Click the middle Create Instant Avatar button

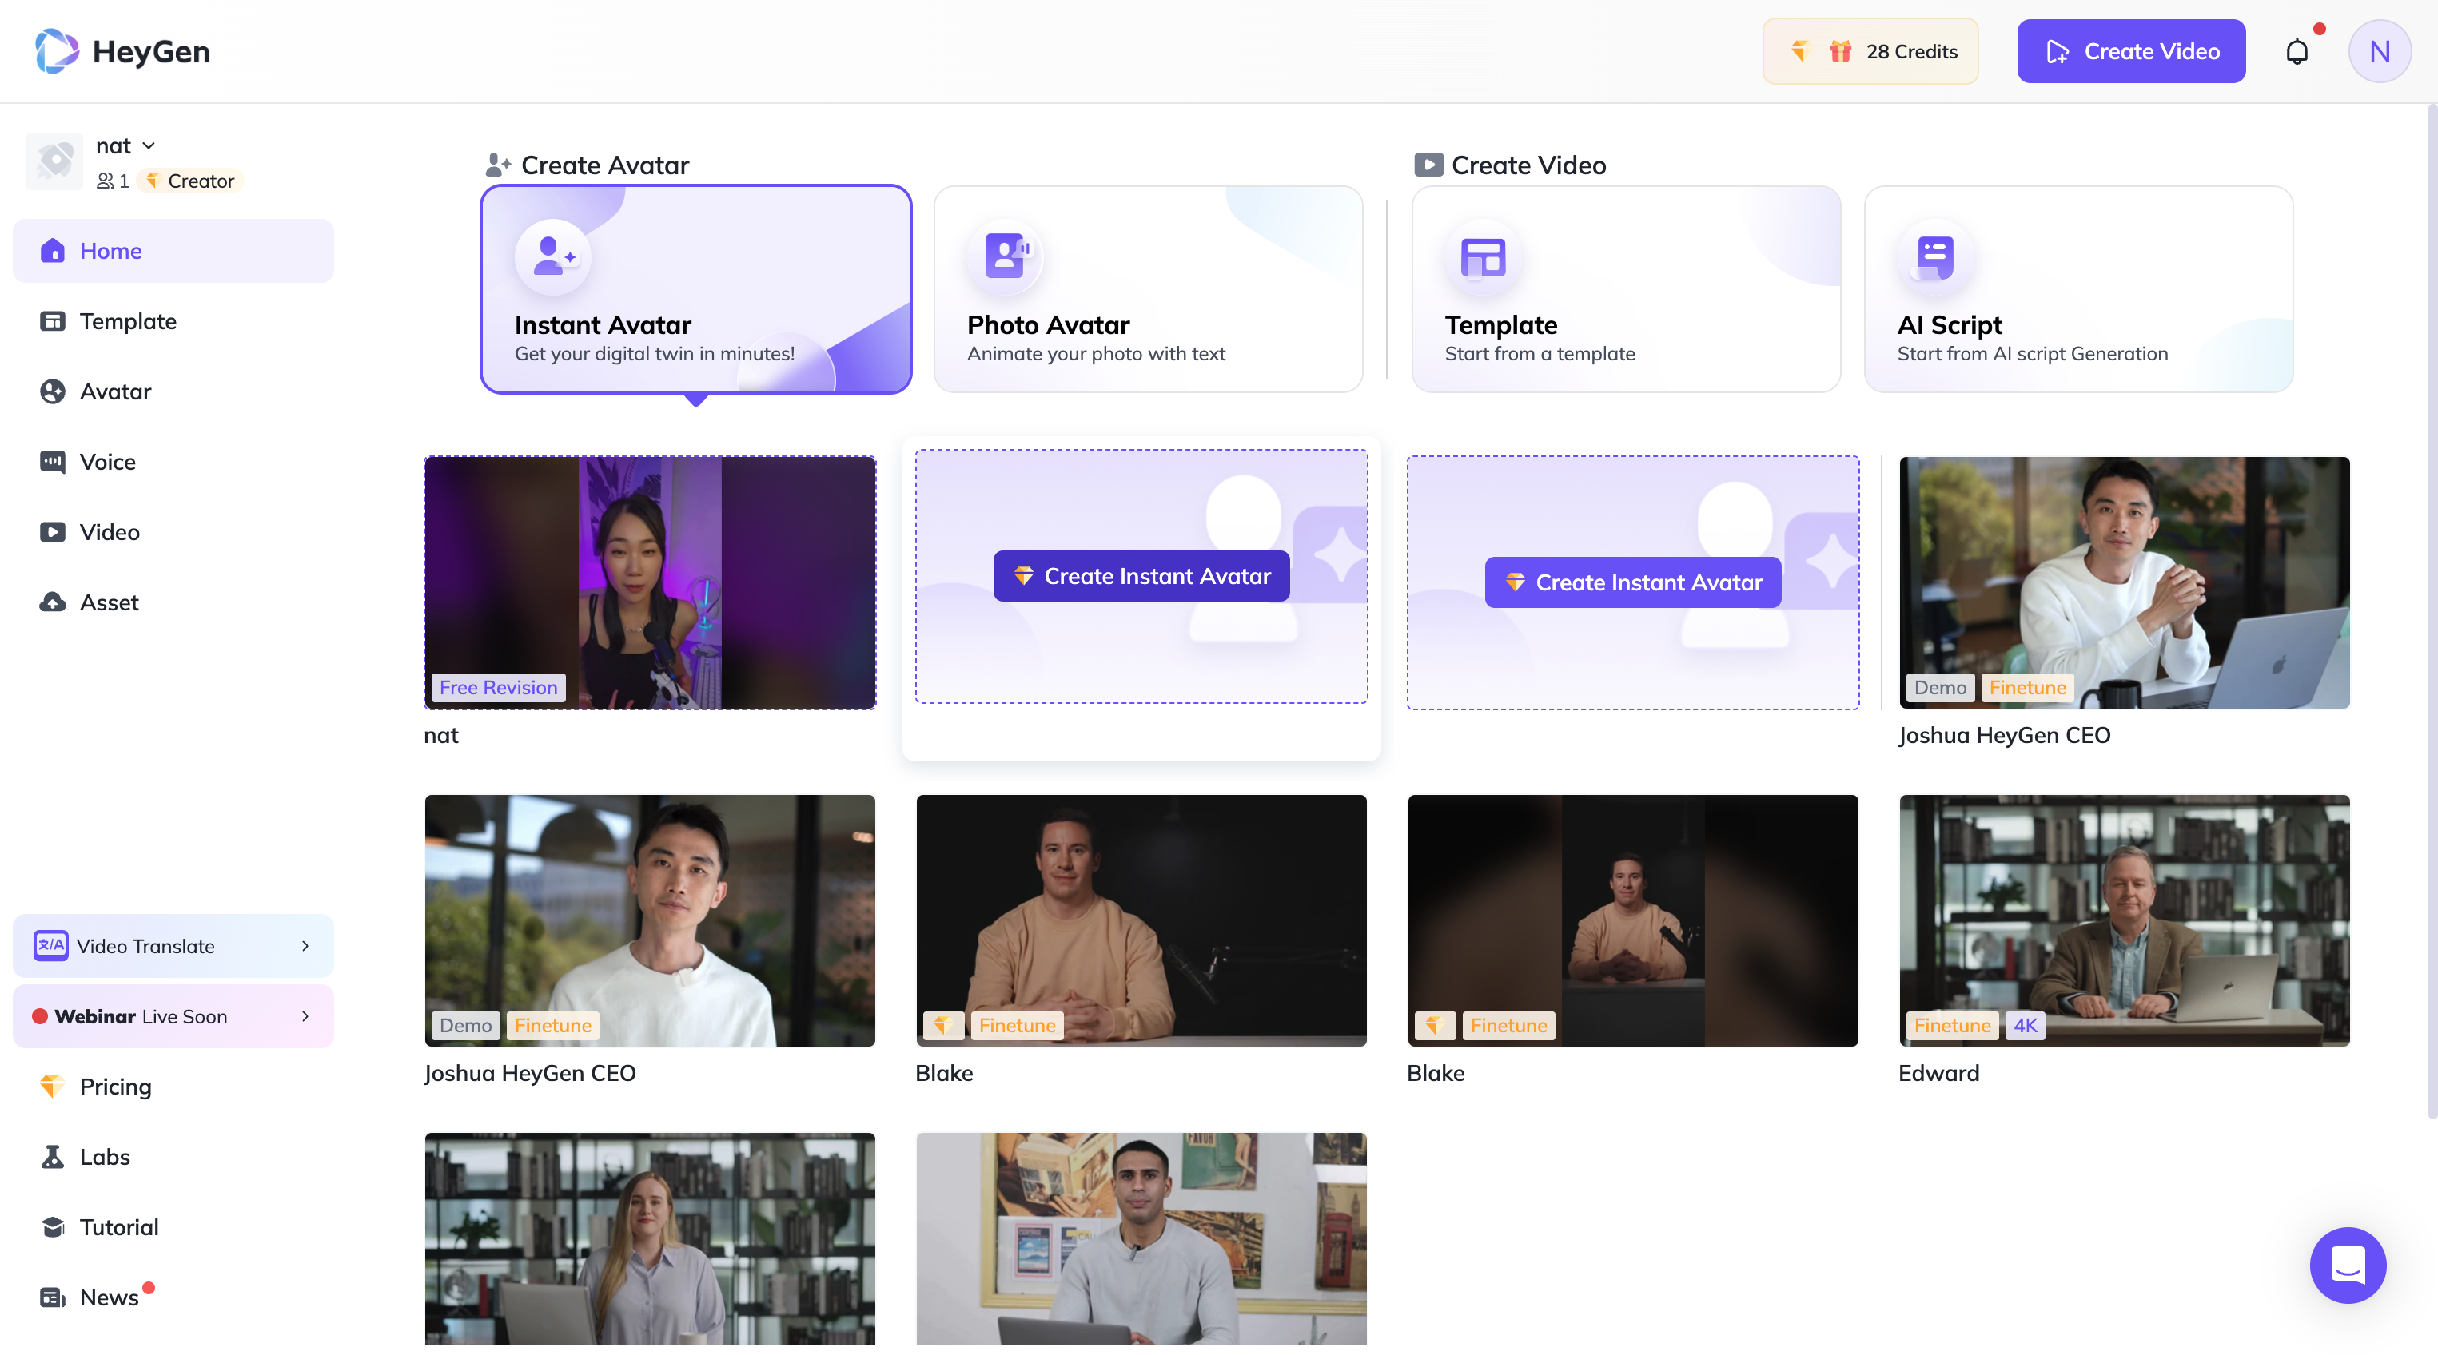(1141, 576)
